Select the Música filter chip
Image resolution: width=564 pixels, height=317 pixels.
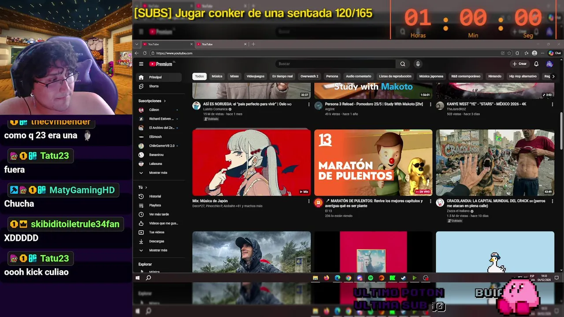217,76
